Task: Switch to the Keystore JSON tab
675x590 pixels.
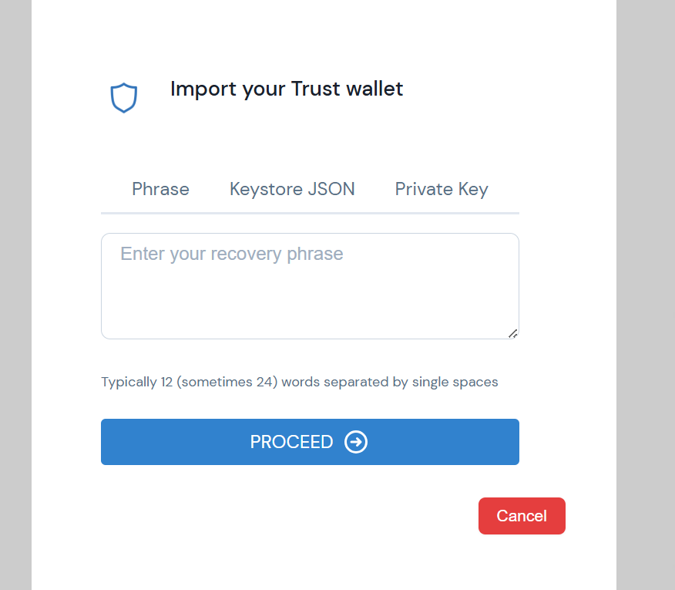Action: tap(292, 189)
